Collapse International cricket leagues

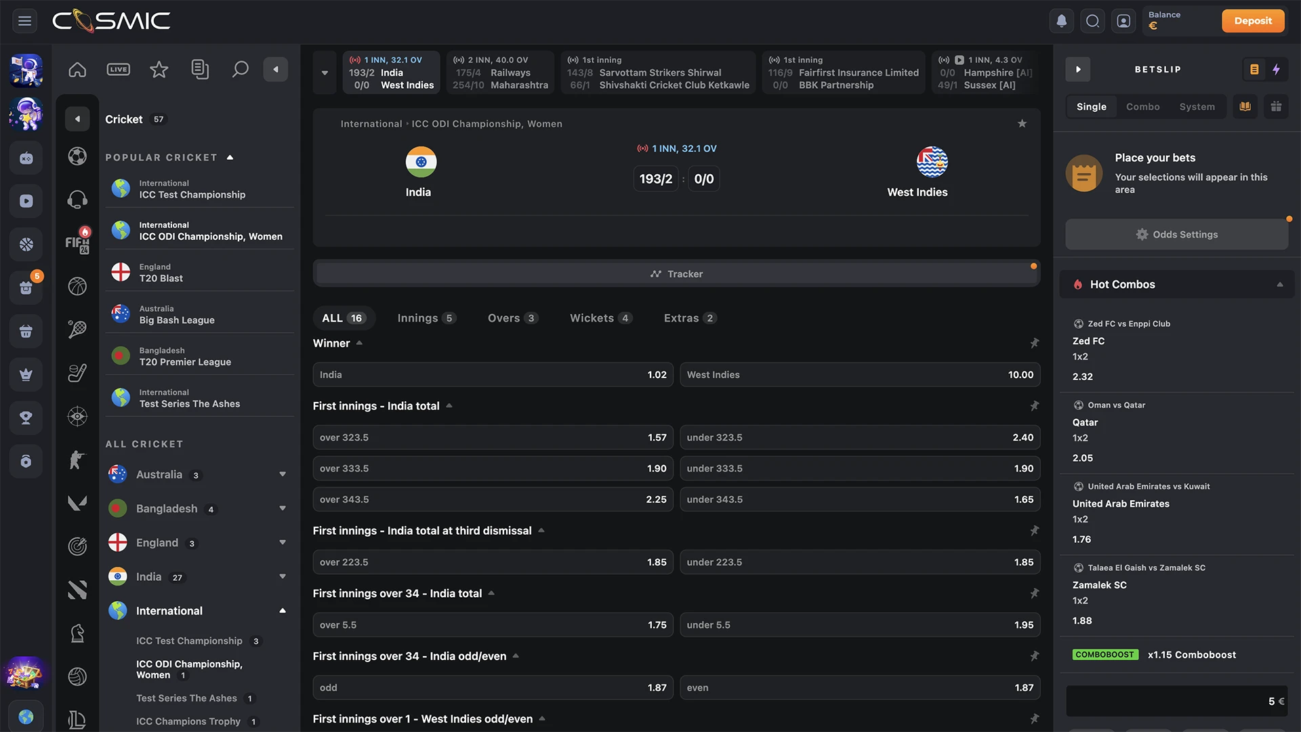click(283, 611)
